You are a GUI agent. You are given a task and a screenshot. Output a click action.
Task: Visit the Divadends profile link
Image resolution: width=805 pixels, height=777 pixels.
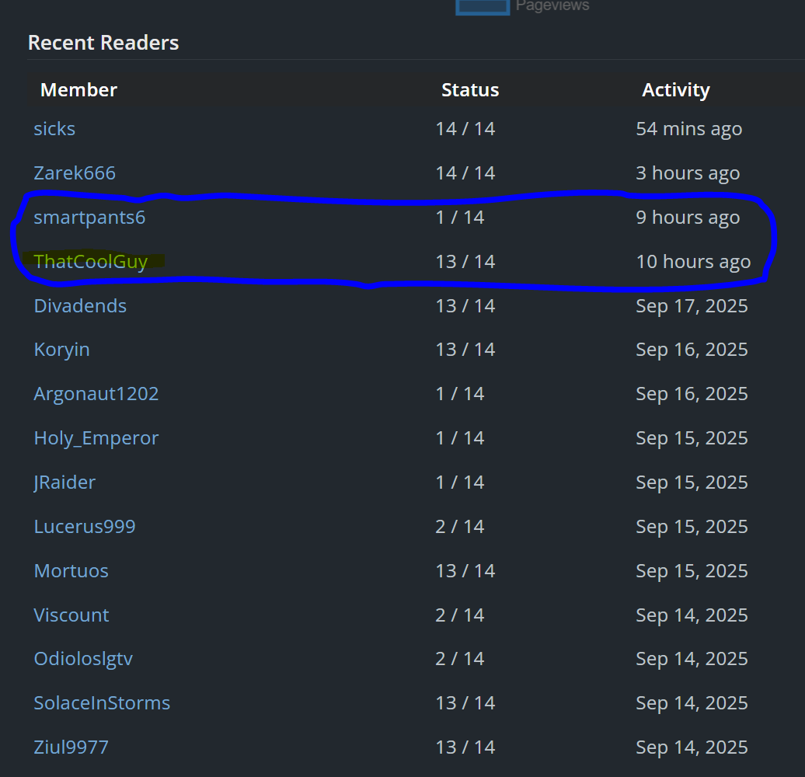(x=80, y=306)
